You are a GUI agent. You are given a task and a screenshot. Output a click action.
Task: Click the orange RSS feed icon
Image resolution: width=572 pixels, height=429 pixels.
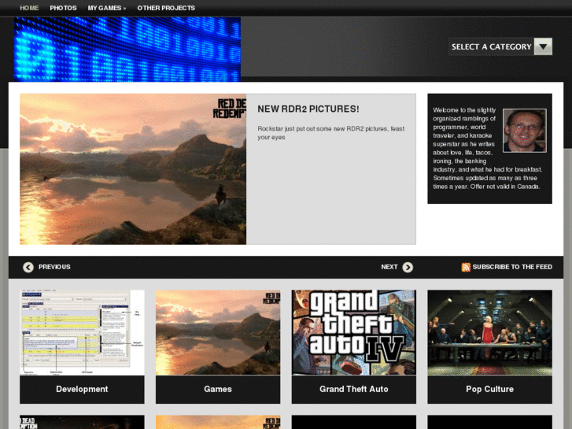pyautogui.click(x=466, y=268)
